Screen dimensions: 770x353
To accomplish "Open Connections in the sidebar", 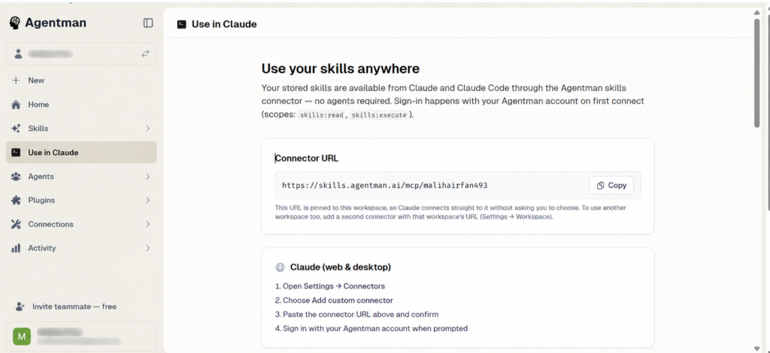I will 81,224.
